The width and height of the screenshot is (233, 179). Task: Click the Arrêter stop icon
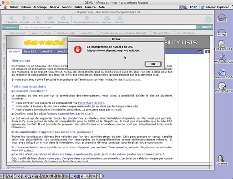(37, 18)
